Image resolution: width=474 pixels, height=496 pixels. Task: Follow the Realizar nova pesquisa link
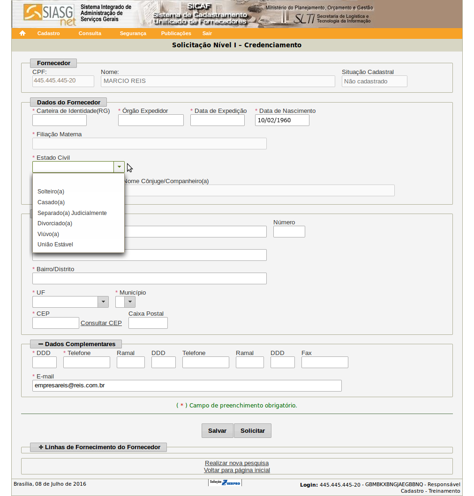(237, 463)
